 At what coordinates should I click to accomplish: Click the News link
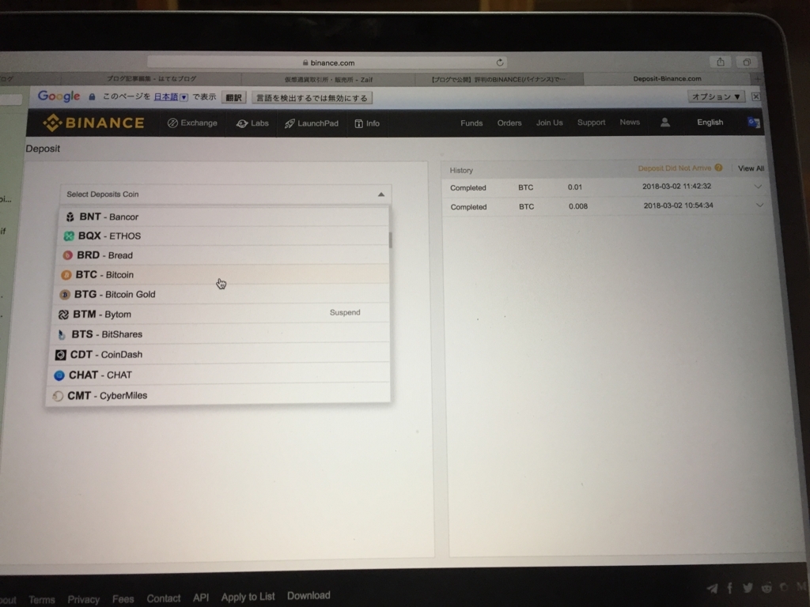[630, 123]
